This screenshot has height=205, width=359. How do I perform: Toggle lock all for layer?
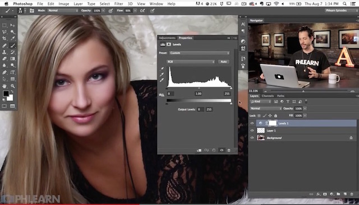[275, 115]
